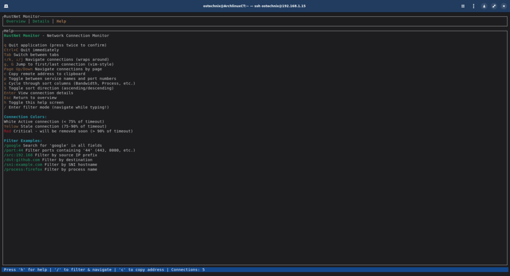Click the 'RustNet Monitor' heading in the Help panel
510x276 pixels.
coord(22,35)
